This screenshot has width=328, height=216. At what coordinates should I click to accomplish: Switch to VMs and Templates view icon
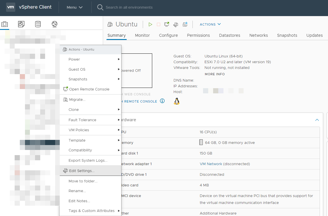click(21, 24)
